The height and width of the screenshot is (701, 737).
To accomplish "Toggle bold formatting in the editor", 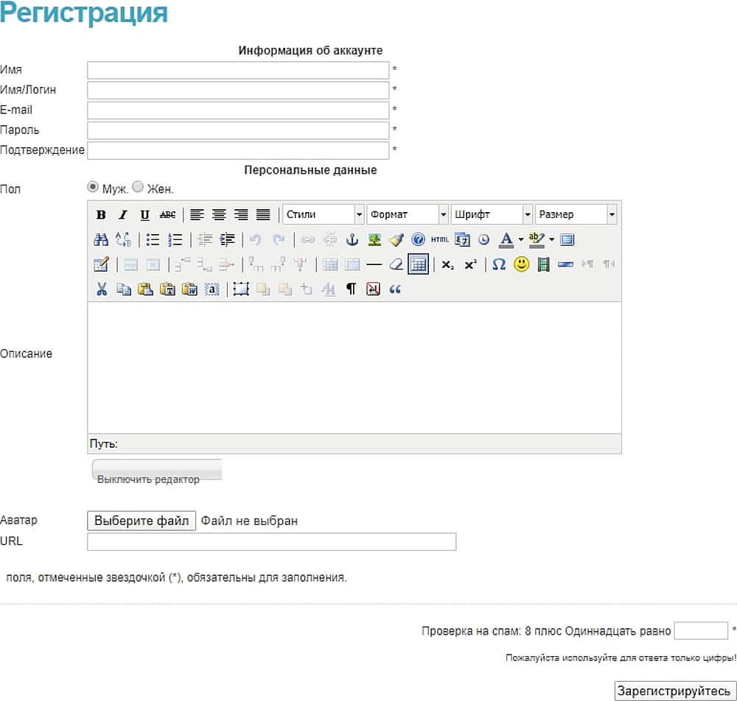I will (x=101, y=215).
